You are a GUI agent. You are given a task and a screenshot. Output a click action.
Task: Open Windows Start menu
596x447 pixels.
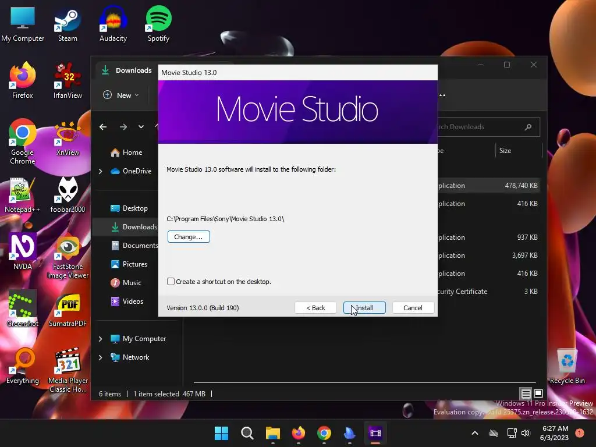[221, 433]
